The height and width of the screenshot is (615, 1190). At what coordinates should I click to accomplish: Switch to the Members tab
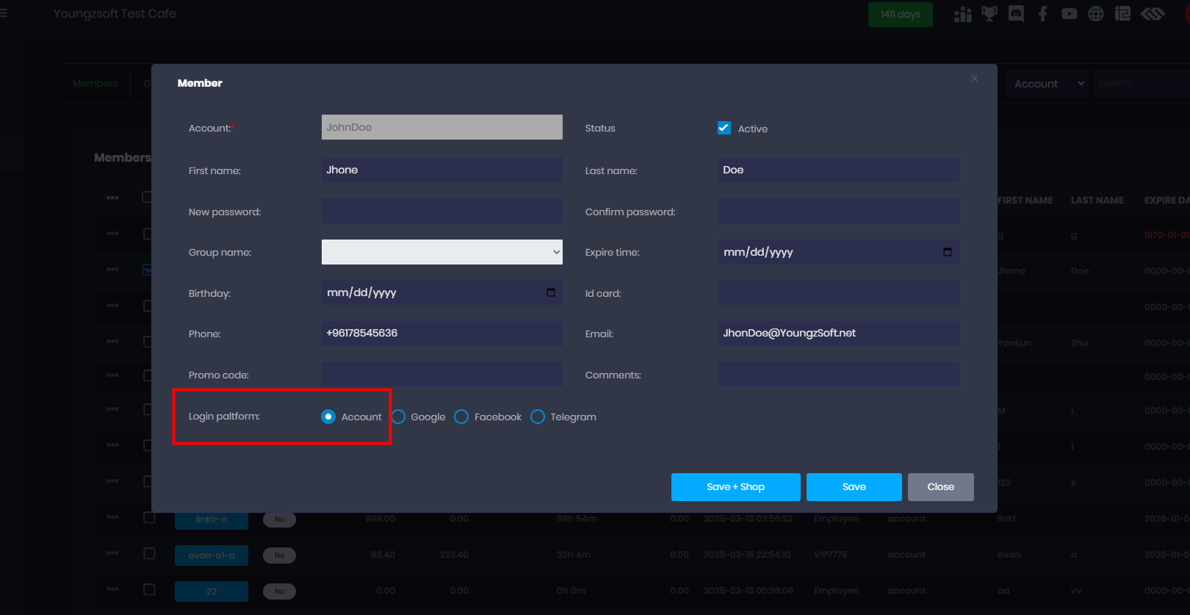[x=95, y=84]
